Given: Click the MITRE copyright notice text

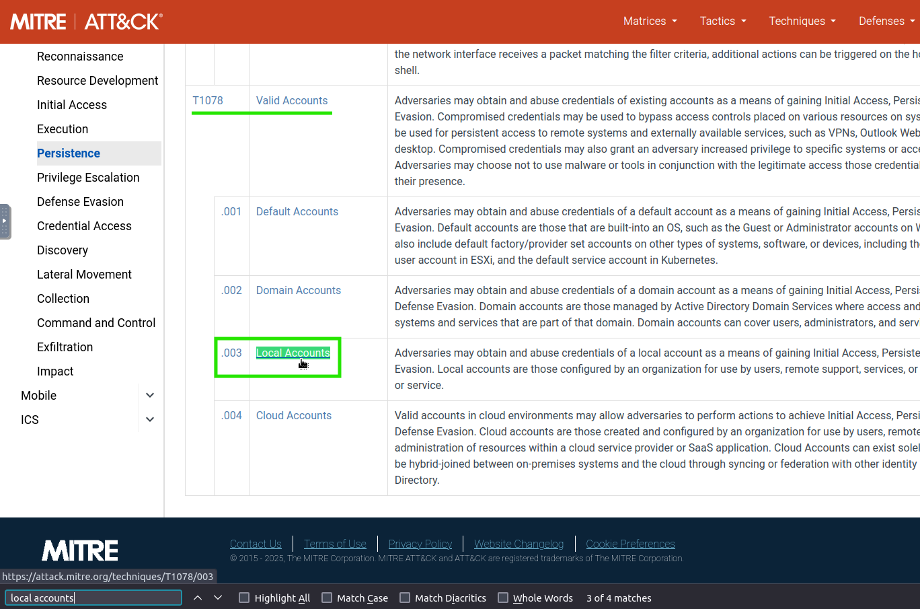Looking at the screenshot, I should pos(457,558).
